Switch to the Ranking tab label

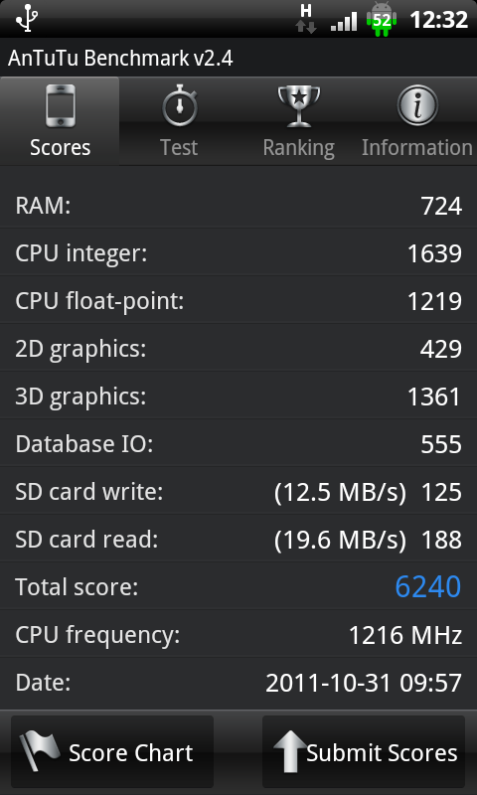tap(298, 148)
